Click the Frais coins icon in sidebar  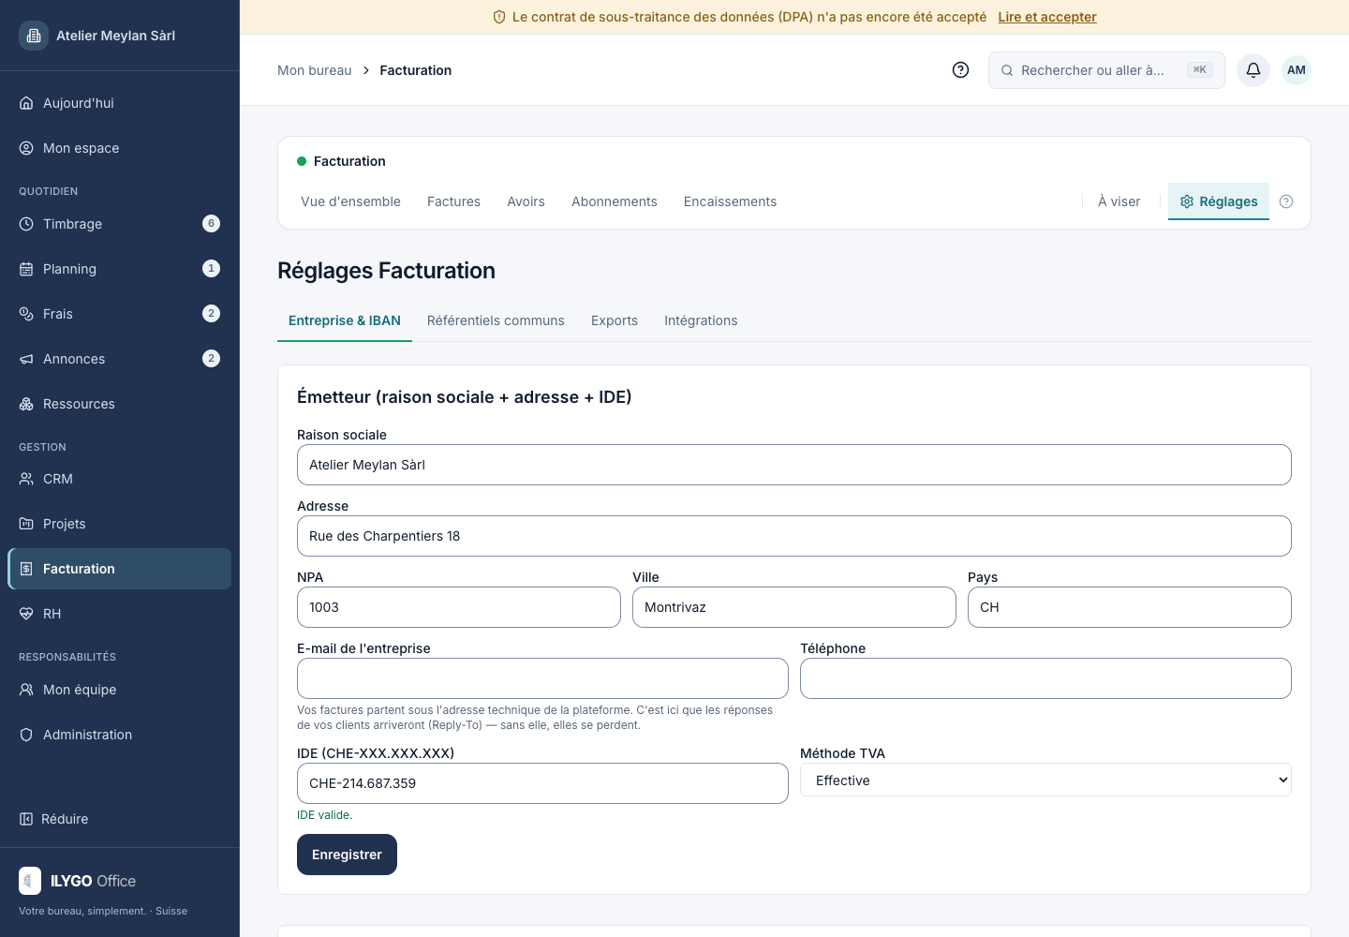[x=26, y=314]
